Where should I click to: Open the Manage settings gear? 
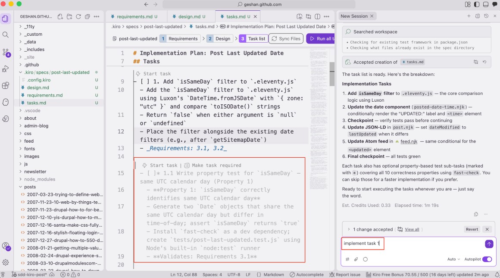[6, 262]
